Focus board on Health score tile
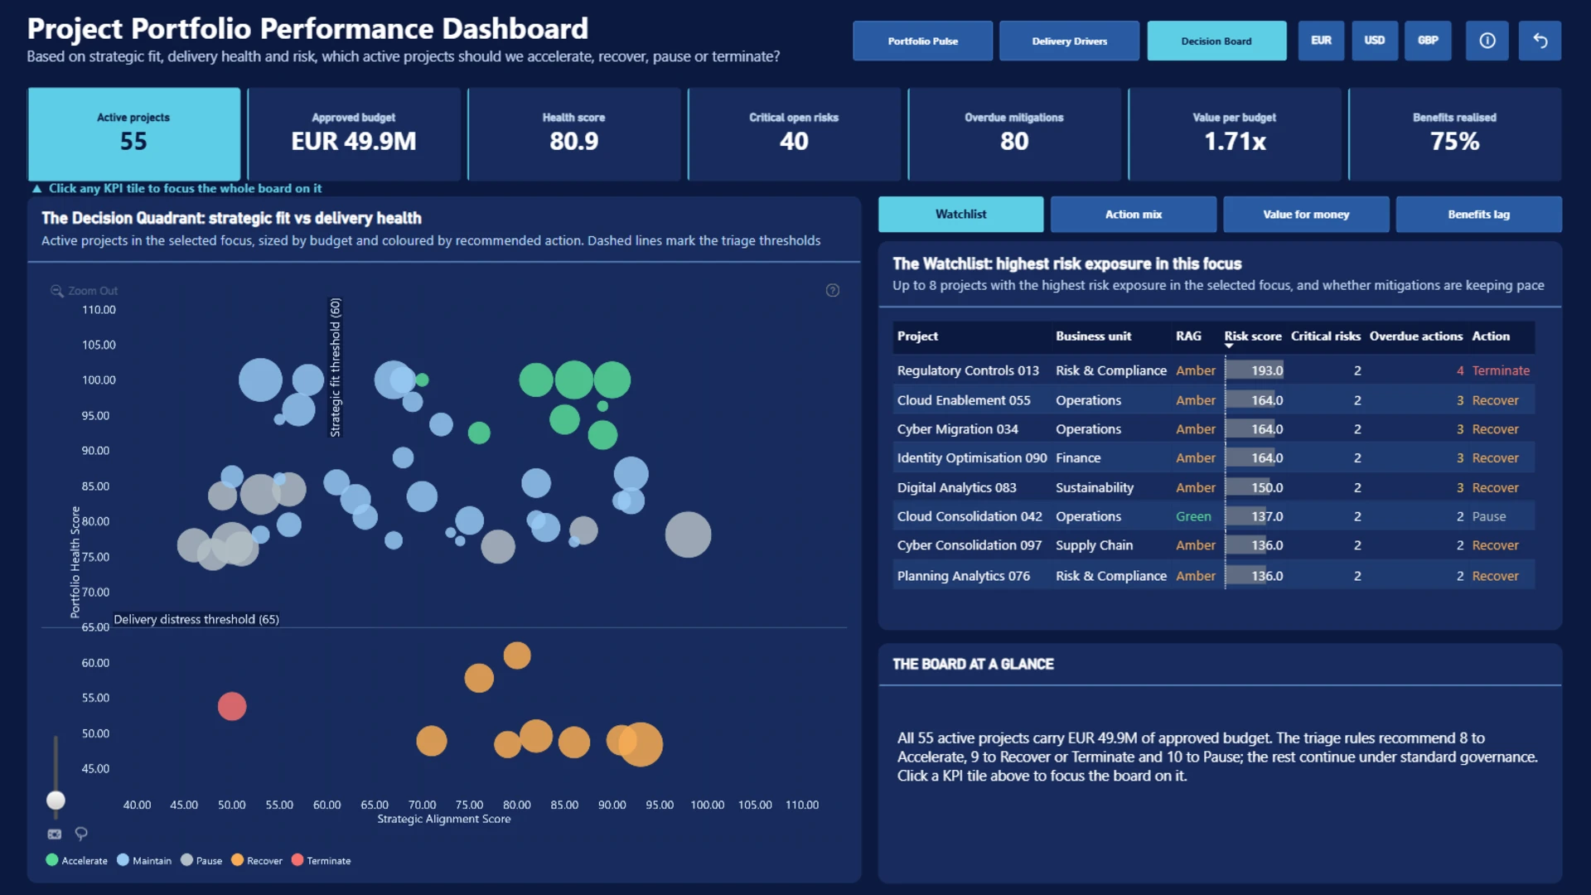Image resolution: width=1591 pixels, height=895 pixels. pos(574,134)
